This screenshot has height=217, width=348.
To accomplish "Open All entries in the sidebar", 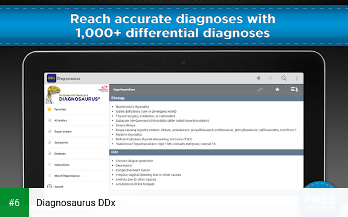I will [77, 121].
